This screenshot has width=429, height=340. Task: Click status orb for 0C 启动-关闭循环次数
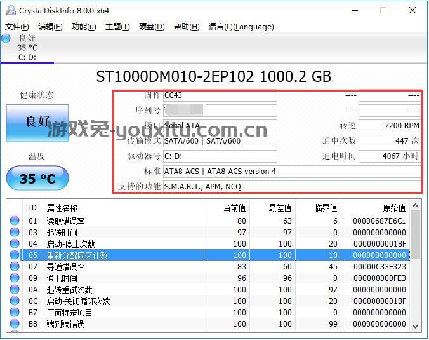(x=15, y=301)
